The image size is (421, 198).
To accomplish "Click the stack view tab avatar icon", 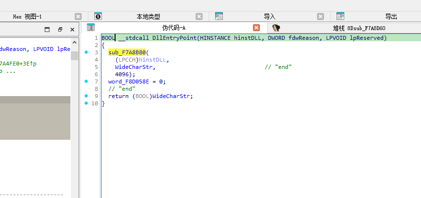I will tap(276, 28).
